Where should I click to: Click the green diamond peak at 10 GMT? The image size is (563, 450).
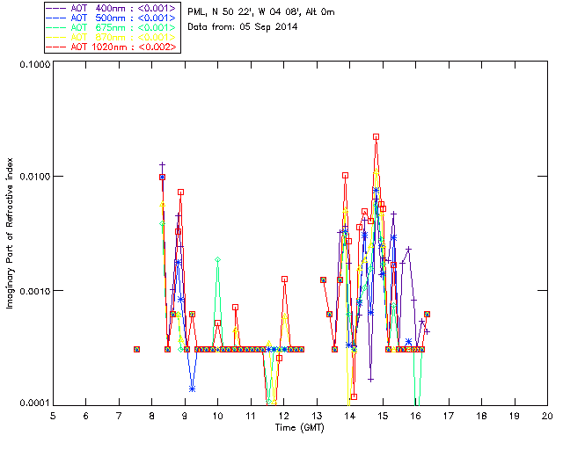[217, 259]
